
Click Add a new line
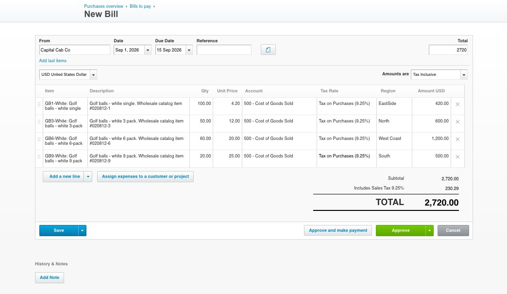coord(64,176)
